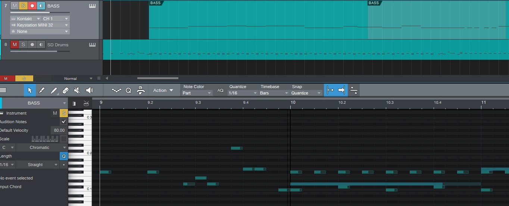Open the Timebase Bars menu
This screenshot has height=206, width=509.
coord(274,93)
